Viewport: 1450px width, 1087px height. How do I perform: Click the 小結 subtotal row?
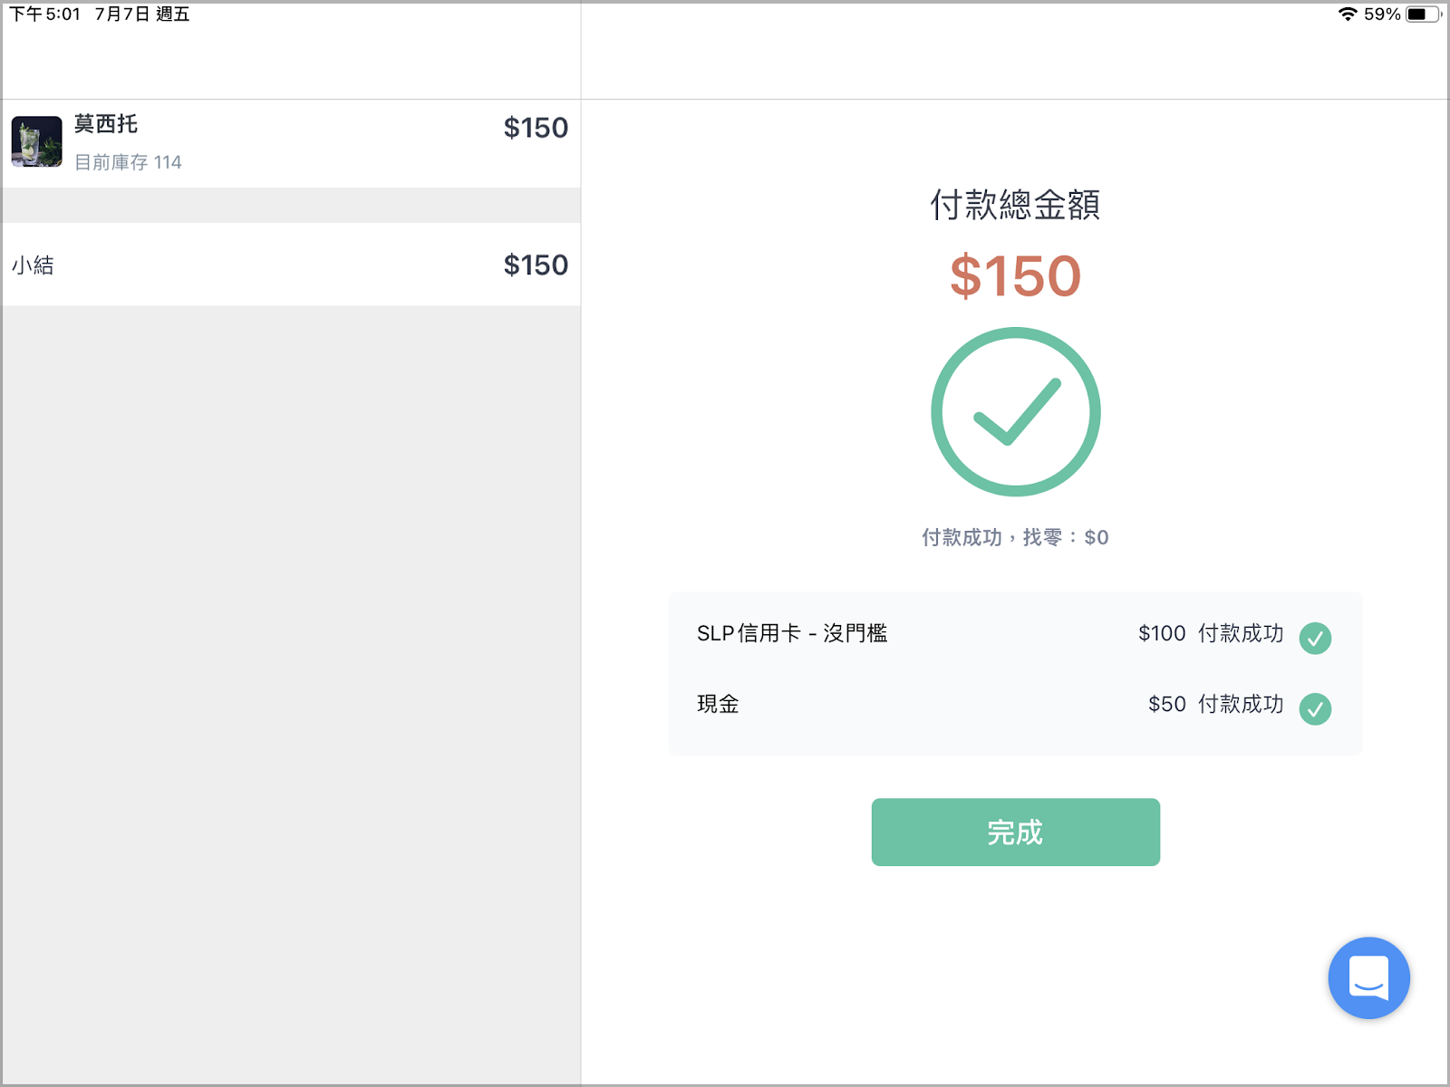click(291, 265)
